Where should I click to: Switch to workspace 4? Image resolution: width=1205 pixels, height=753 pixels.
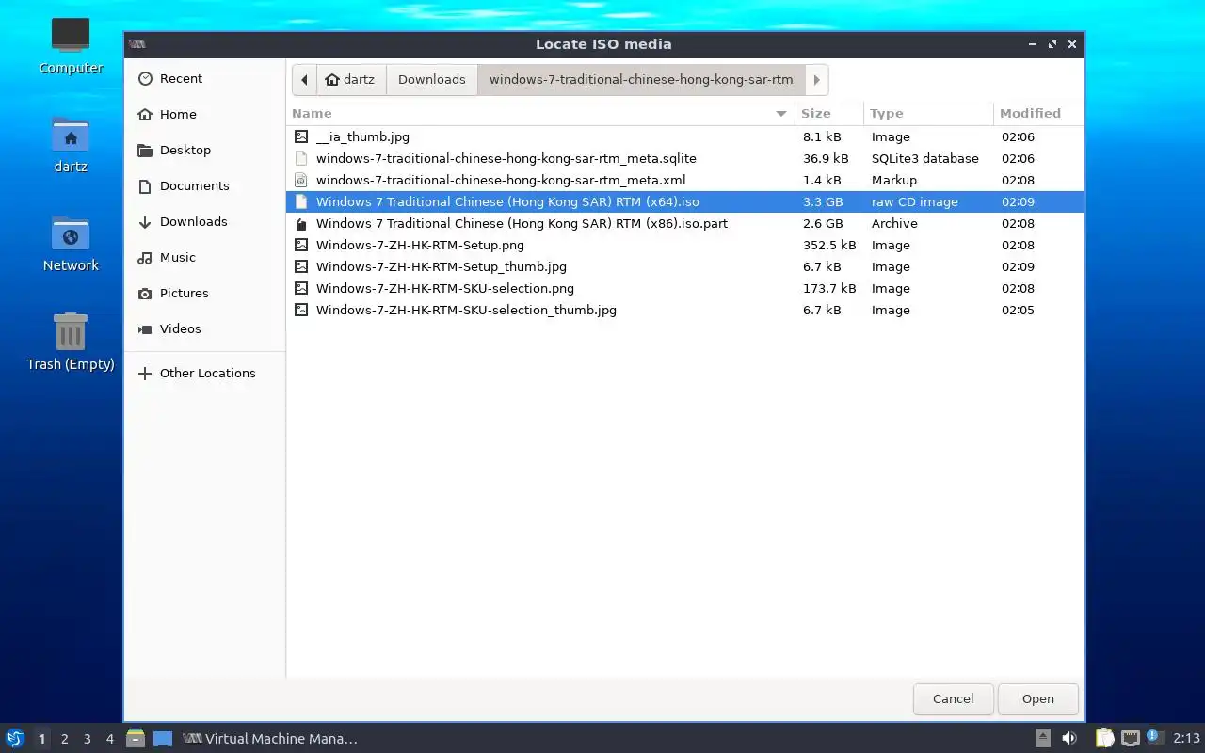[109, 739]
